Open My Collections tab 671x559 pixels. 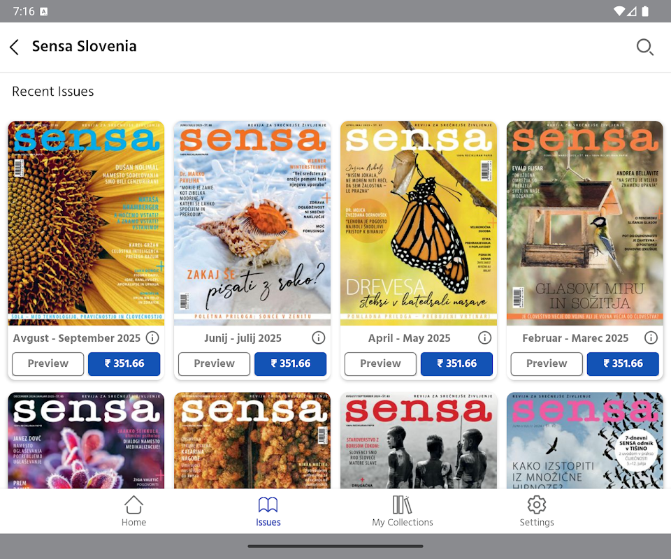point(403,511)
